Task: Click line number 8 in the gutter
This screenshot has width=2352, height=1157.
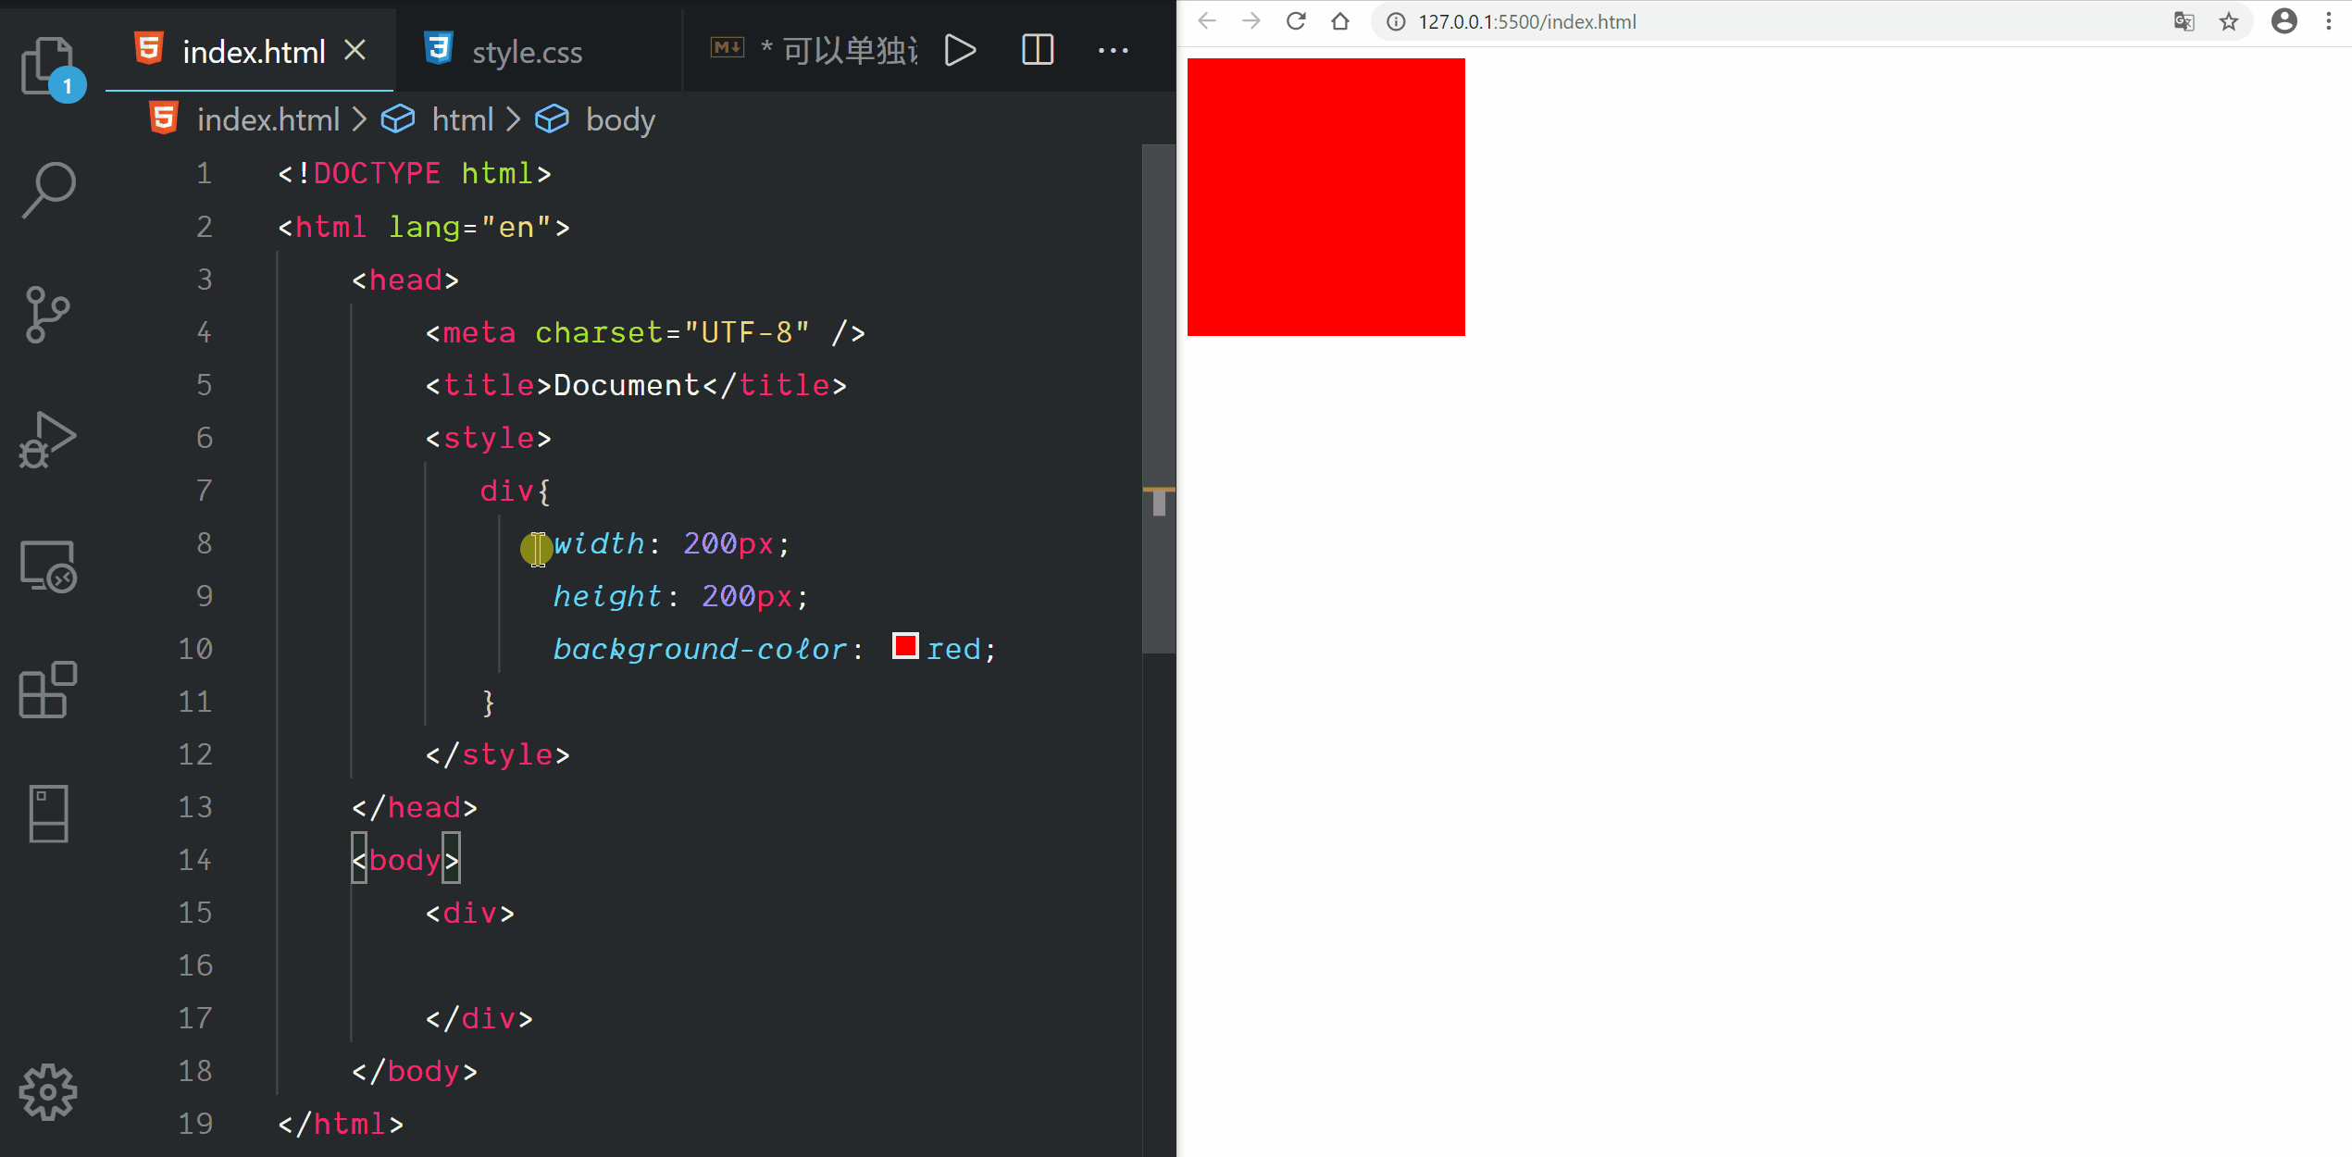Action: point(205,543)
